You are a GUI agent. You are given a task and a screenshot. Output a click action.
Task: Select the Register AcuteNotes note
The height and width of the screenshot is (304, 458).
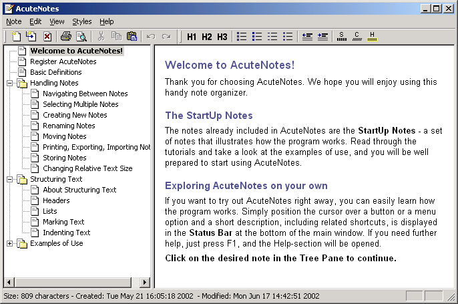pos(63,61)
